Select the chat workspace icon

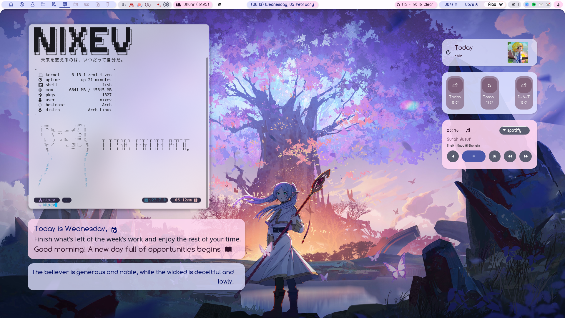[x=65, y=4]
